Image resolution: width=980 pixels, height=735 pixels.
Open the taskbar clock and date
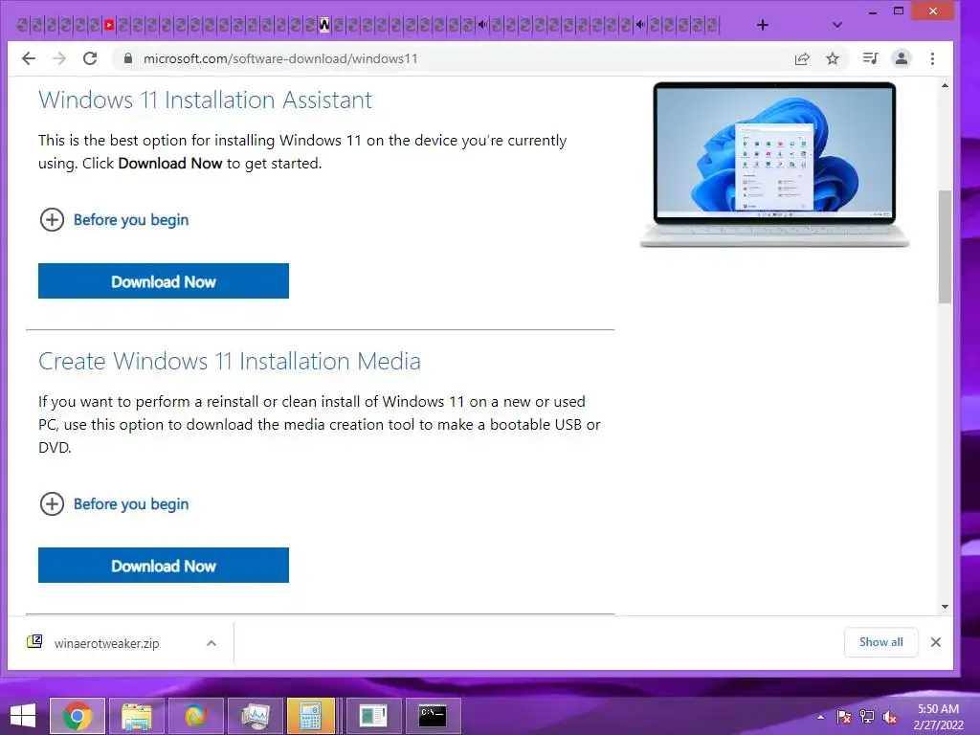938,717
